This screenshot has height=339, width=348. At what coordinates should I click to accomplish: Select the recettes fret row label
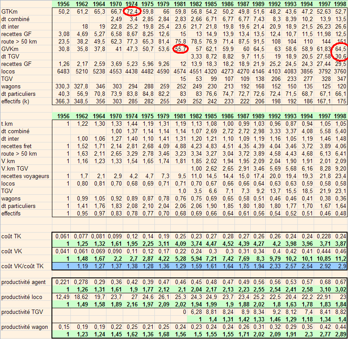(x=16, y=146)
